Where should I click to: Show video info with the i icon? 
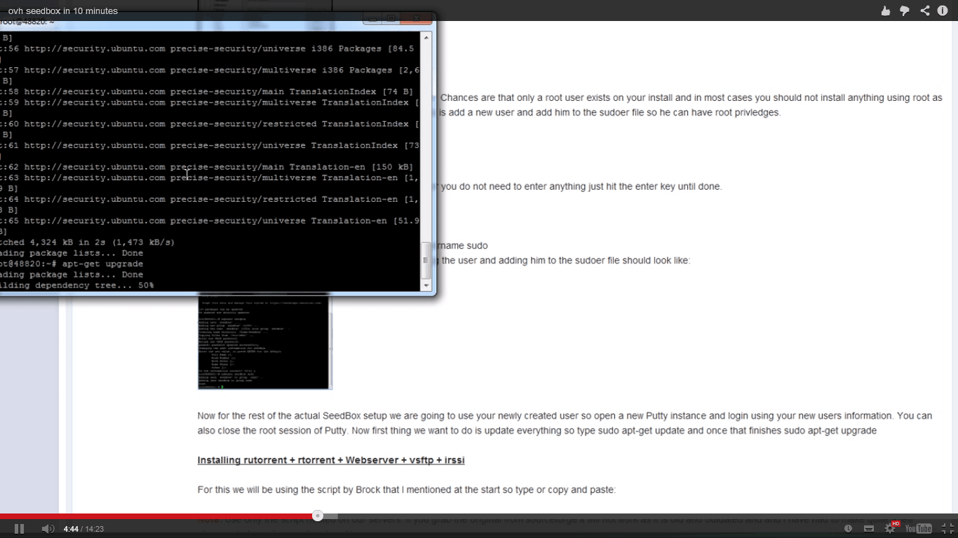943,11
